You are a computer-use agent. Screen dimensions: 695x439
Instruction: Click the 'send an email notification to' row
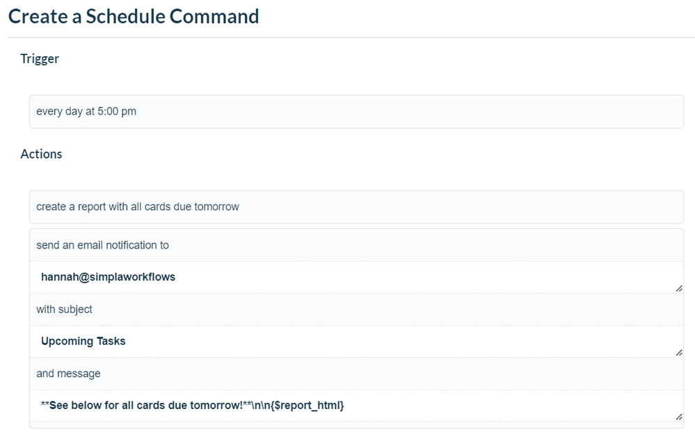click(356, 245)
